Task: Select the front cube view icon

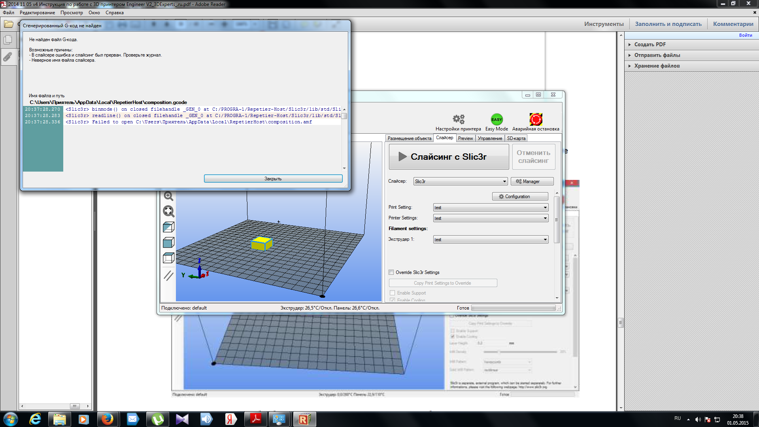Action: click(x=168, y=242)
